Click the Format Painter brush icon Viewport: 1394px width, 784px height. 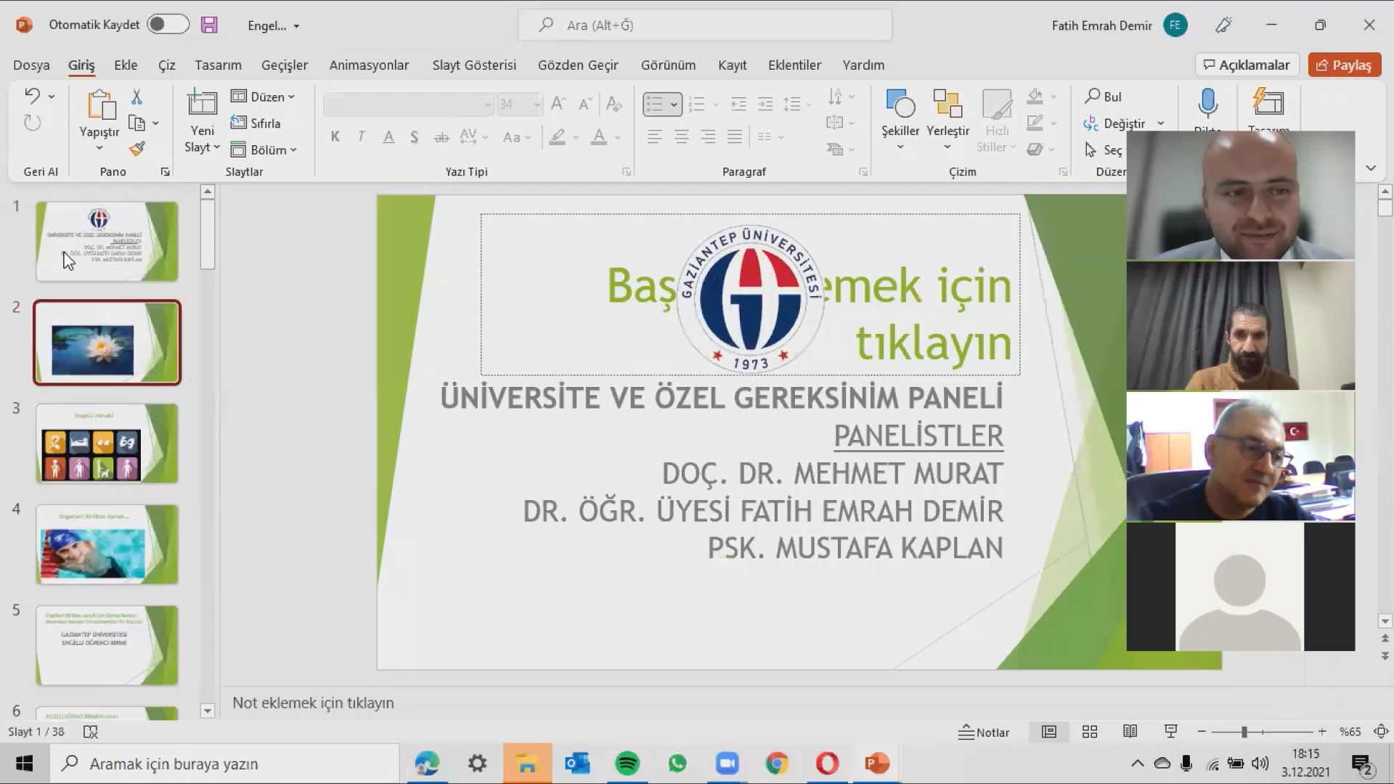click(x=136, y=149)
